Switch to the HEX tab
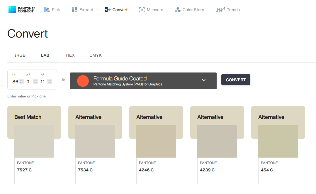Image resolution: width=316 pixels, height=194 pixels. click(x=70, y=55)
